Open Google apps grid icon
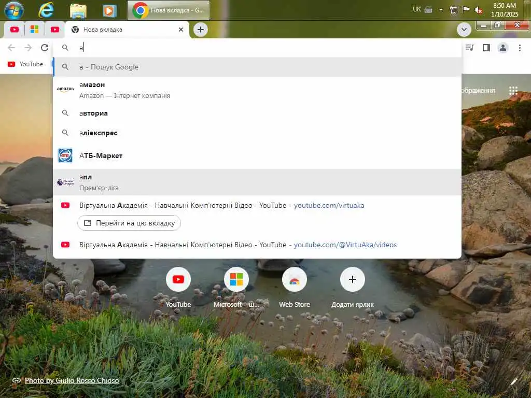531x398 pixels. 513,90
